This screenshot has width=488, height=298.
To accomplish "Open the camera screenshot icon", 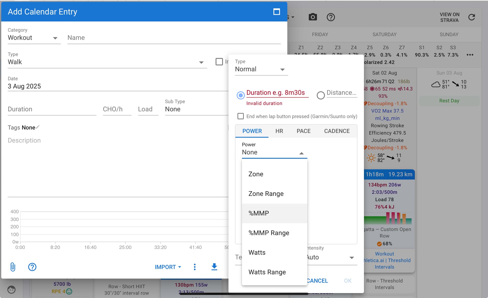I will [x=313, y=17].
